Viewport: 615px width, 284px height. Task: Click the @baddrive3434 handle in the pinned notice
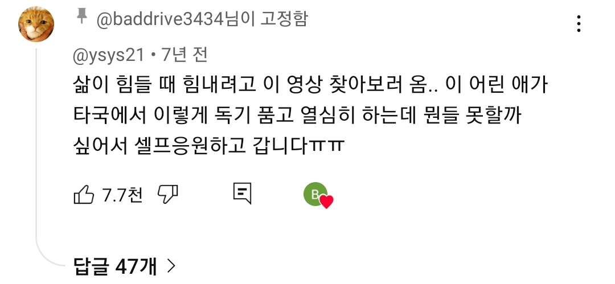[x=160, y=19]
